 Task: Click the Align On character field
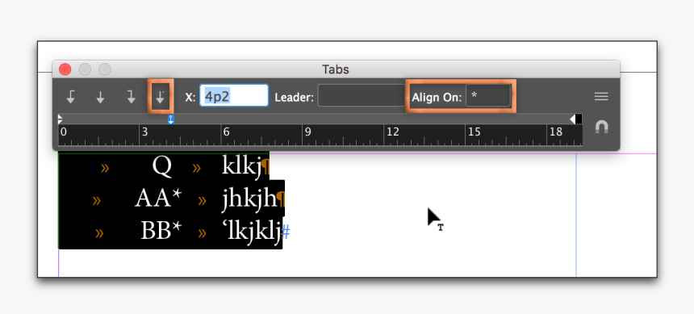click(x=487, y=96)
